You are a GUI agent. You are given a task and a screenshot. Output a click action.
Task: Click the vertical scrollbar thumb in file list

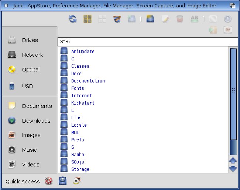tap(233, 94)
